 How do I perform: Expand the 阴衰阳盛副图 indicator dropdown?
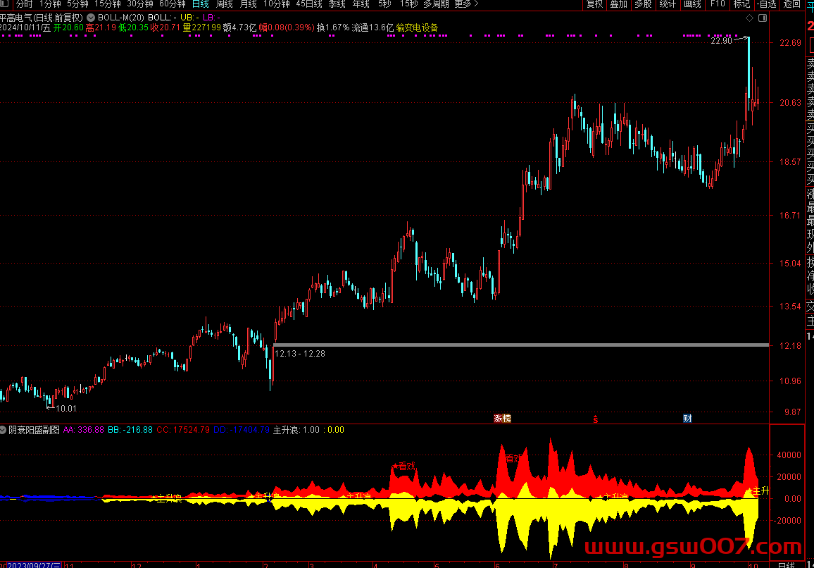tap(3, 430)
